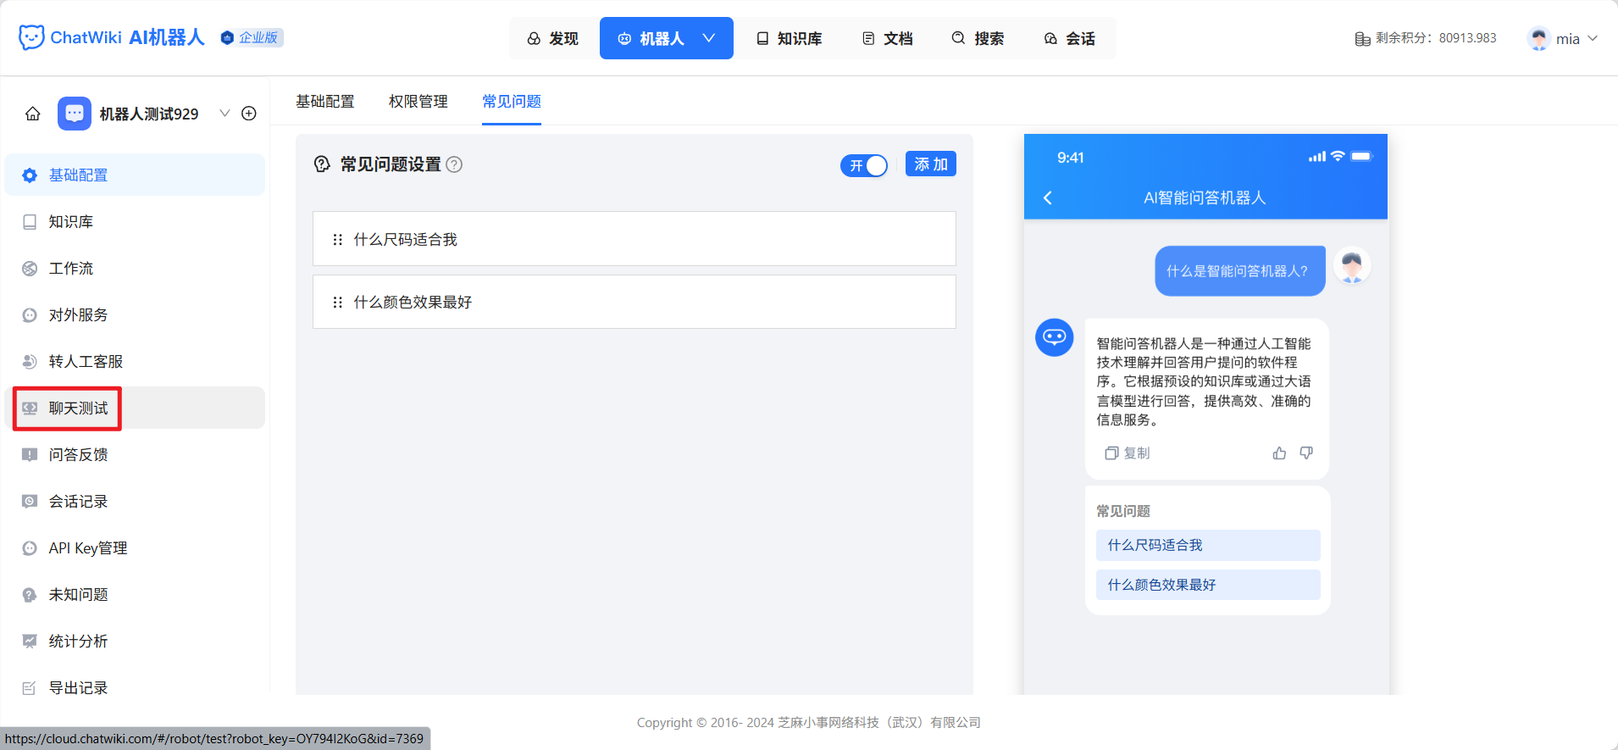The height and width of the screenshot is (750, 1618).
Task: Expand the robot selector chevron
Action: pyautogui.click(x=224, y=114)
